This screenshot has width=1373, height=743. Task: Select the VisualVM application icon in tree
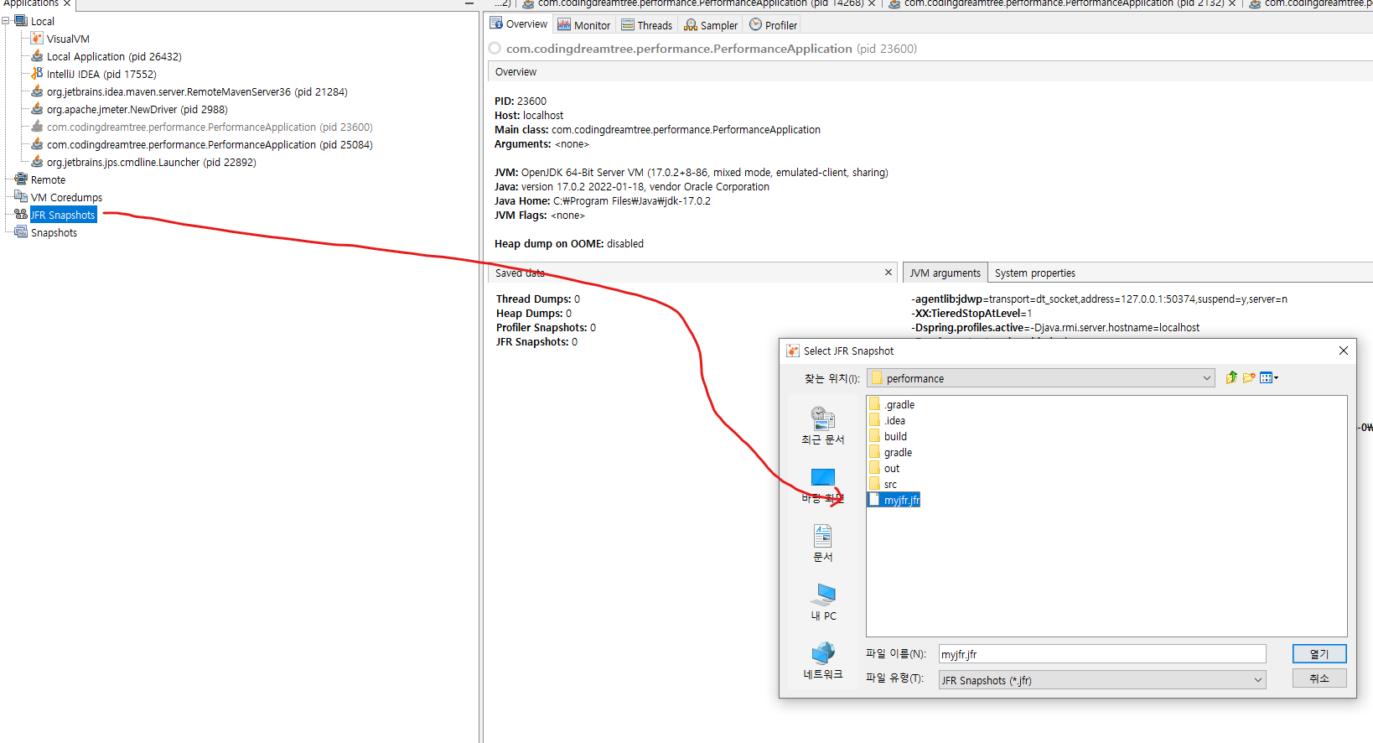pyautogui.click(x=37, y=39)
